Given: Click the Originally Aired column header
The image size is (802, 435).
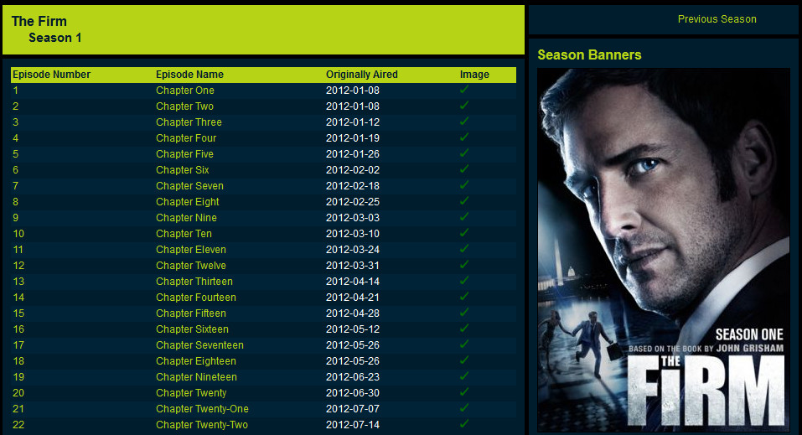Looking at the screenshot, I should point(362,75).
